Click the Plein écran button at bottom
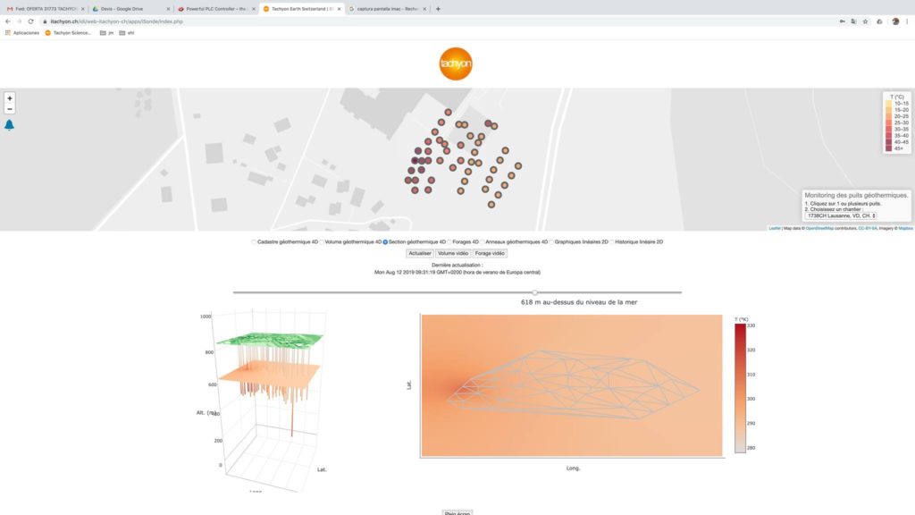The image size is (915, 515). click(457, 512)
